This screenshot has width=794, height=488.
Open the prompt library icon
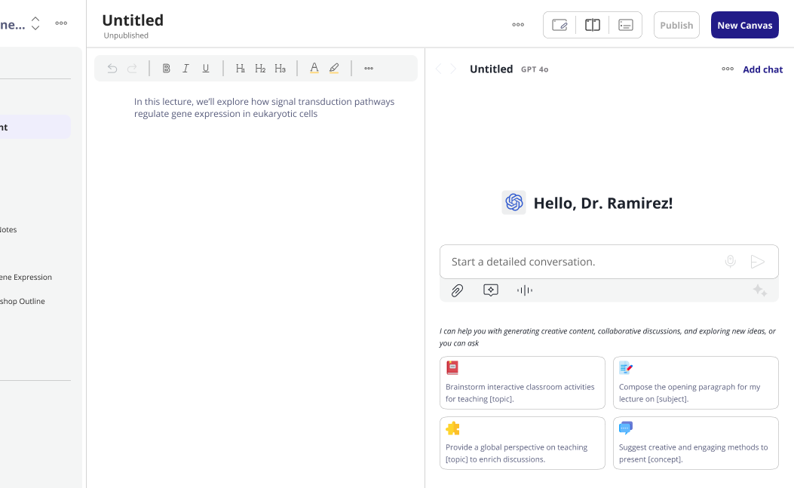click(x=491, y=290)
